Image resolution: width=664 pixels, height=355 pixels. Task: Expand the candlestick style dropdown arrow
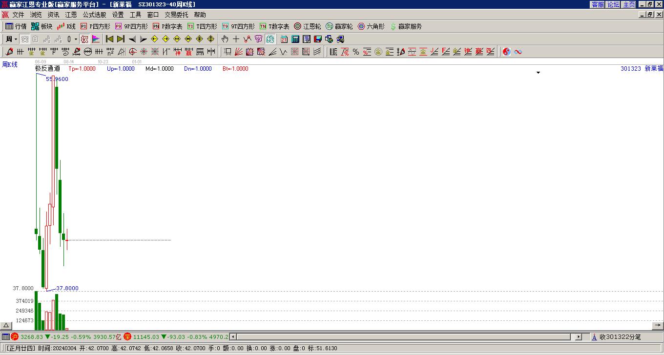[x=76, y=39]
